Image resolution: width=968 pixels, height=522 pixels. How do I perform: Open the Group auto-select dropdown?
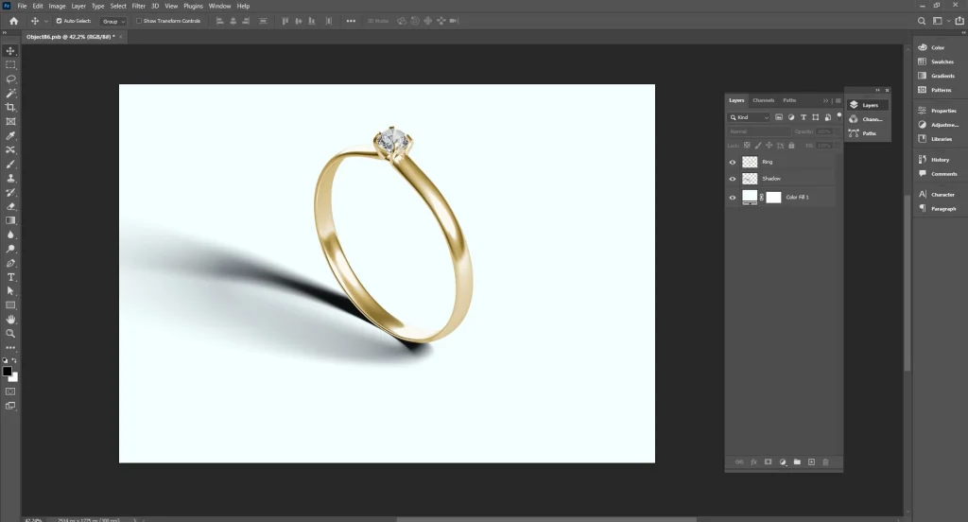coord(113,21)
